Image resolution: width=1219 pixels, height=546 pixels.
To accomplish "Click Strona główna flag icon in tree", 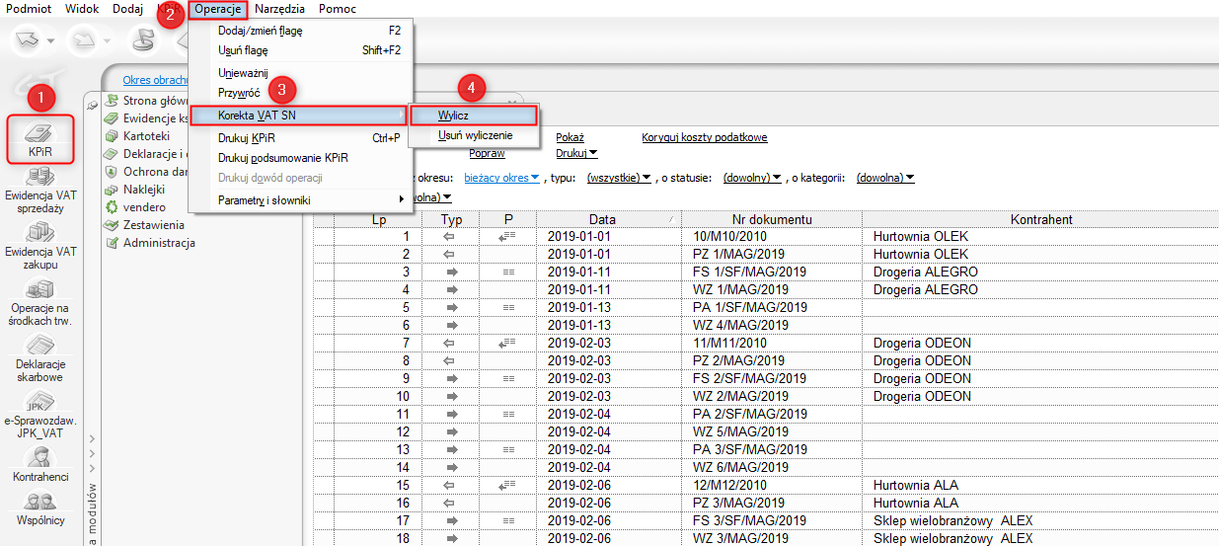I will 112,100.
